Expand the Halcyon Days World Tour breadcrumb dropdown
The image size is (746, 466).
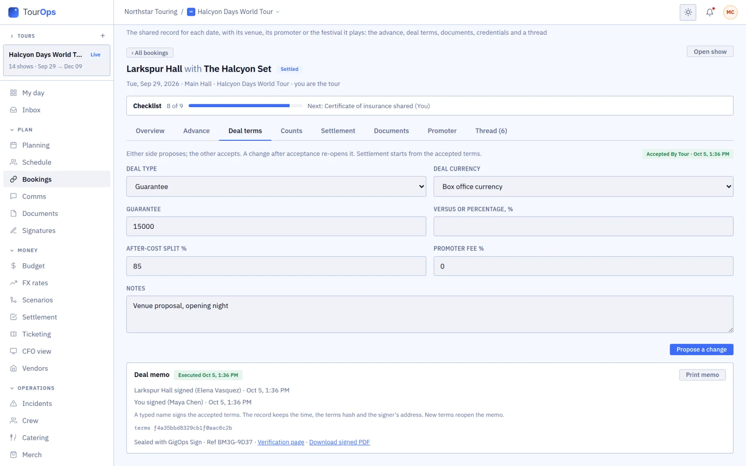[x=278, y=12]
